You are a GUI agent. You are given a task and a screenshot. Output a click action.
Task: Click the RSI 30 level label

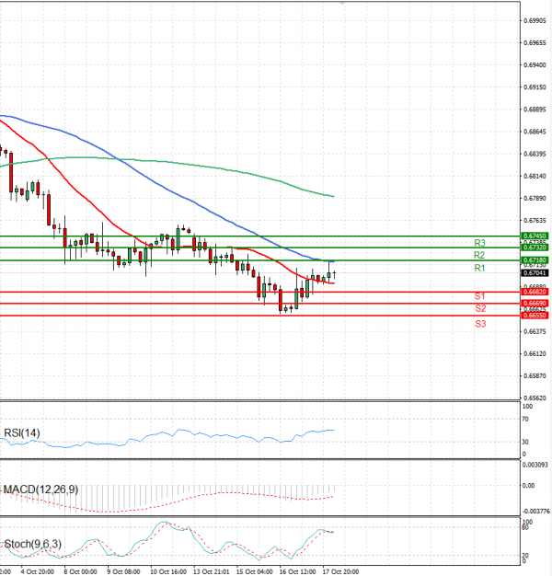525,442
